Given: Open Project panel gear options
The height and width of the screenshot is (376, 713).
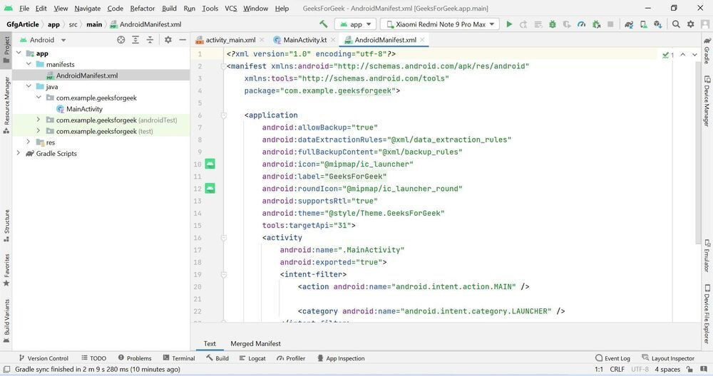Looking at the screenshot, I should [x=168, y=40].
